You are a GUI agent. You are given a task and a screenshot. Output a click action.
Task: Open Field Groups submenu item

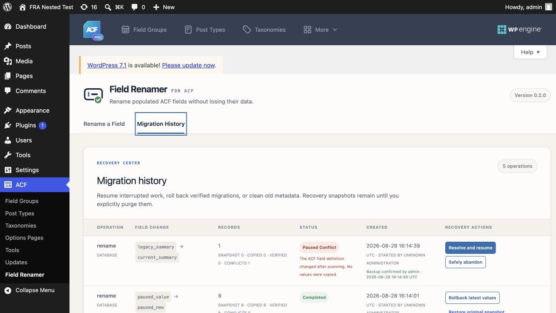coord(22,201)
